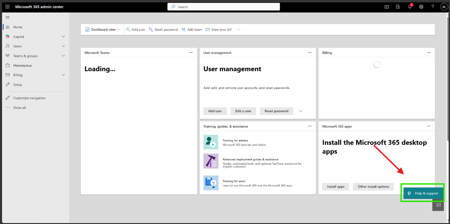This screenshot has height=224, width=450.
Task: Expand the Billing navigation section
Action: tap(63, 75)
